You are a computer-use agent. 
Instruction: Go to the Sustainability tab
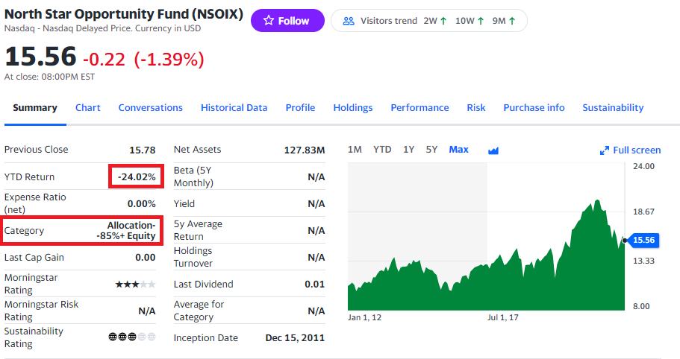pyautogui.click(x=613, y=108)
